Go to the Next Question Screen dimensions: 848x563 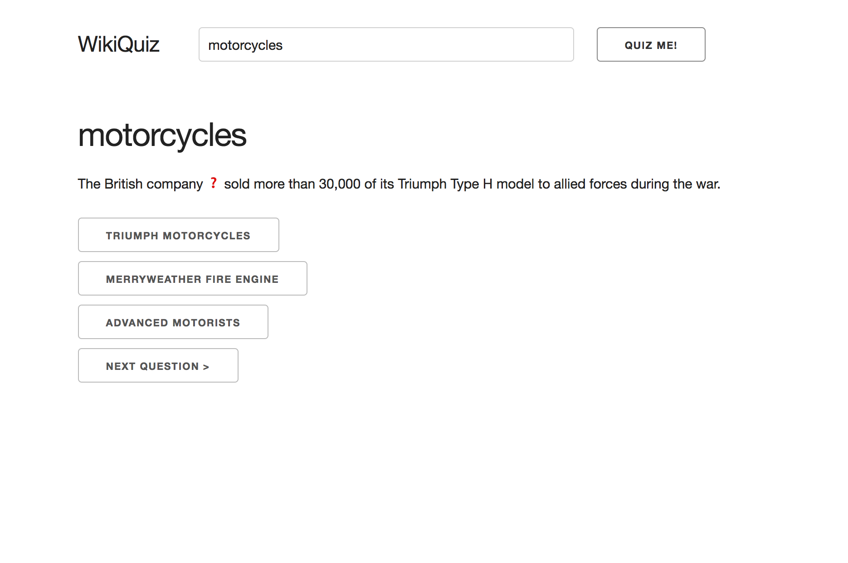click(x=158, y=365)
